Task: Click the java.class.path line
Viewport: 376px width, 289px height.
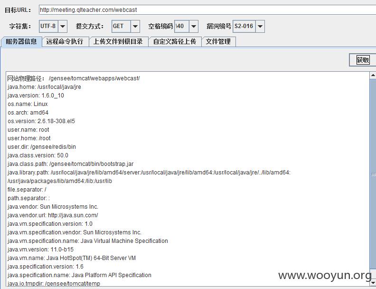Action: coord(70,164)
